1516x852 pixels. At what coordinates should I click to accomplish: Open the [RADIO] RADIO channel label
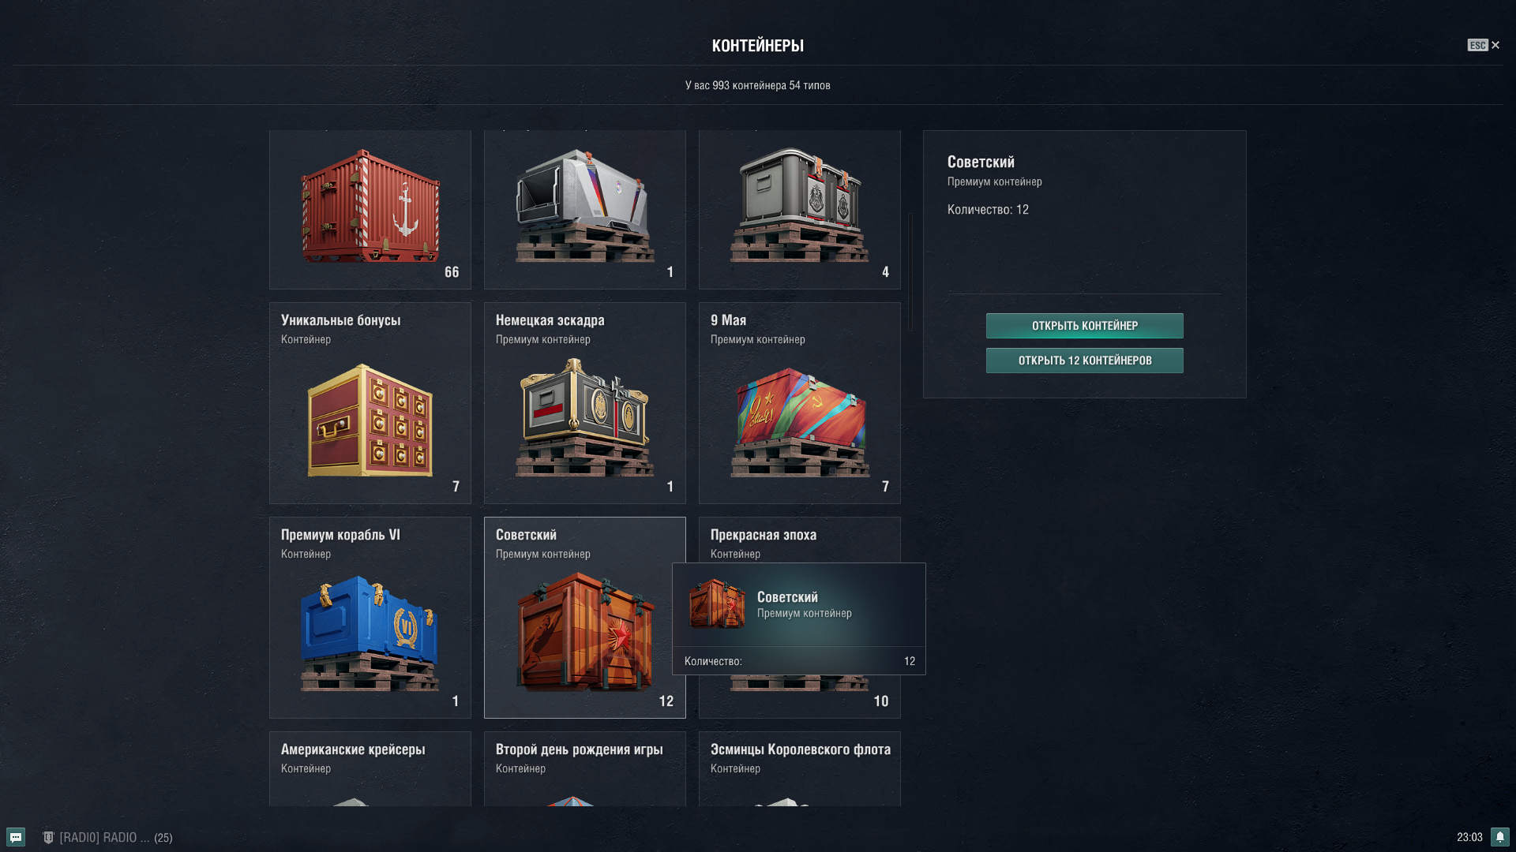click(104, 837)
